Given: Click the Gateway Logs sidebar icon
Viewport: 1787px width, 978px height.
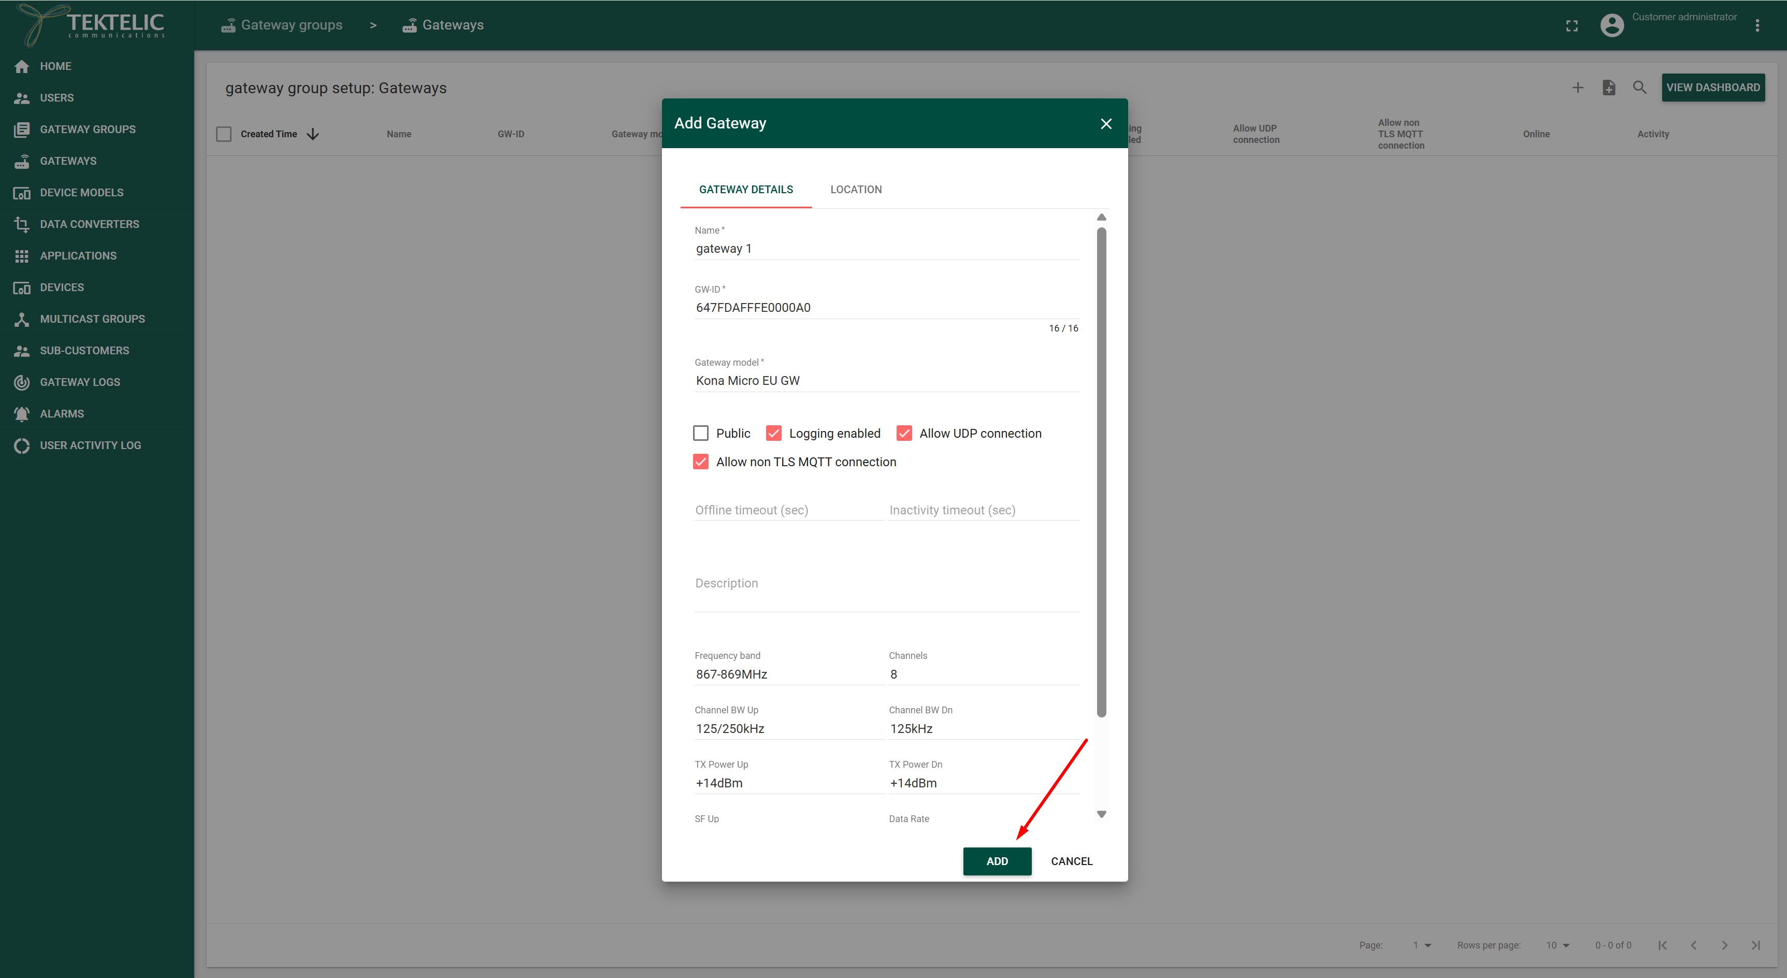Looking at the screenshot, I should point(22,382).
